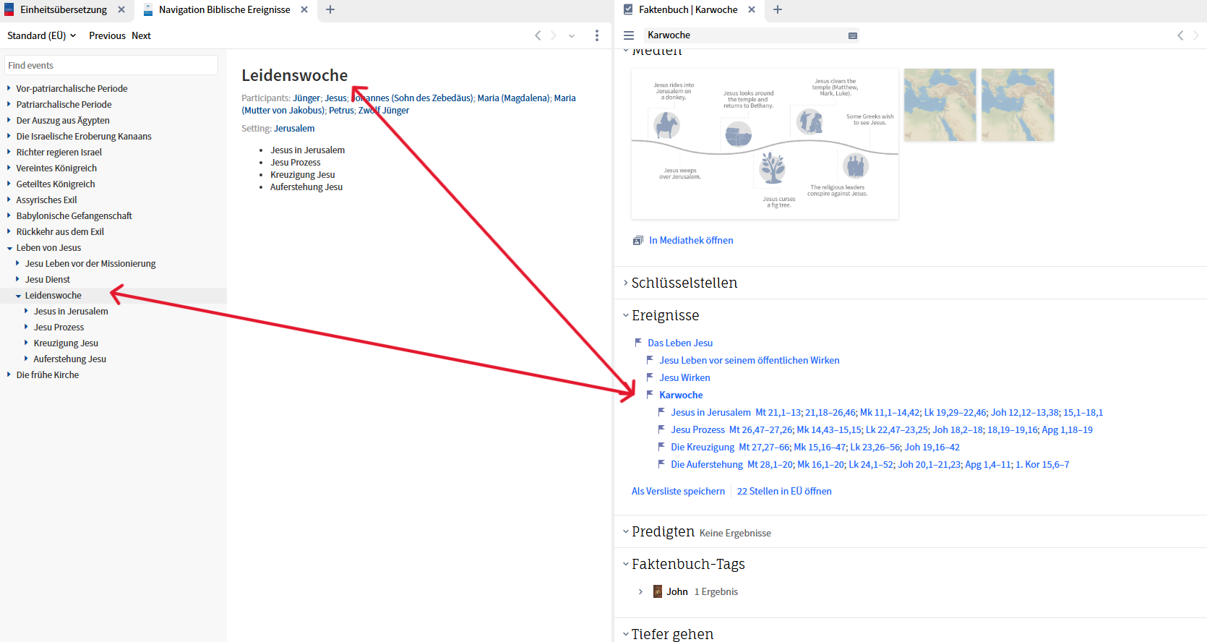Click the flag icon beside Die Auferstehung
This screenshot has width=1207, height=642.
point(661,464)
